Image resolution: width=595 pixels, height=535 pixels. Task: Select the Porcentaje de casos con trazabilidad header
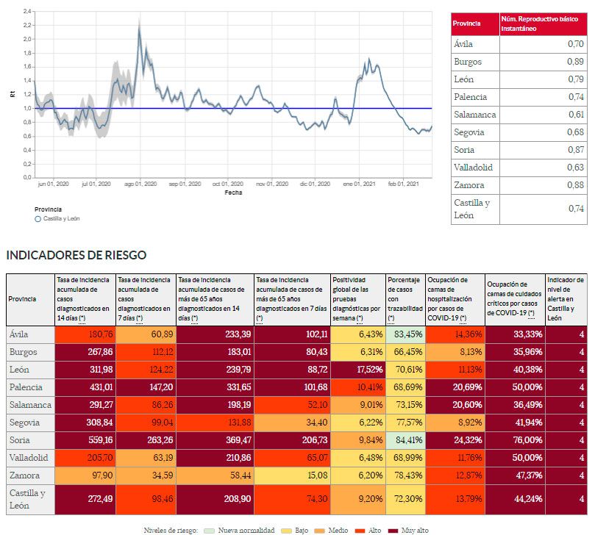[x=405, y=300]
